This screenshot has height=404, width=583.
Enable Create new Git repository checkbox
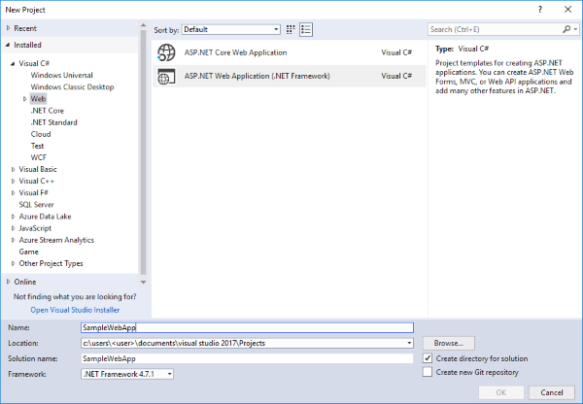pyautogui.click(x=428, y=372)
